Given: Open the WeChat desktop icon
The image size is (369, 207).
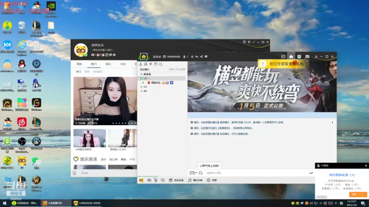Looking at the screenshot, I should (x=36, y=163).
